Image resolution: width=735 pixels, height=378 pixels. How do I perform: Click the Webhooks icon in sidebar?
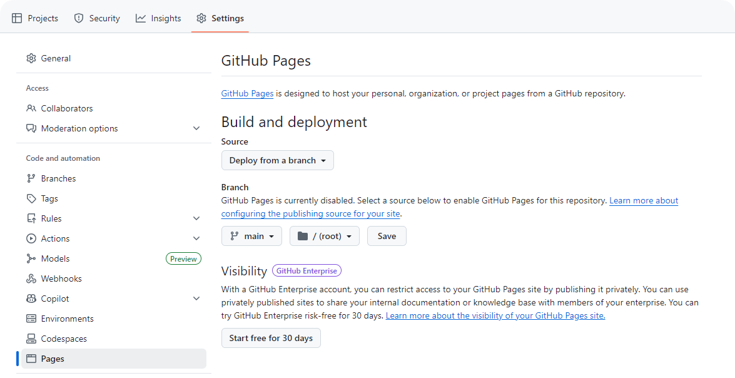31,278
